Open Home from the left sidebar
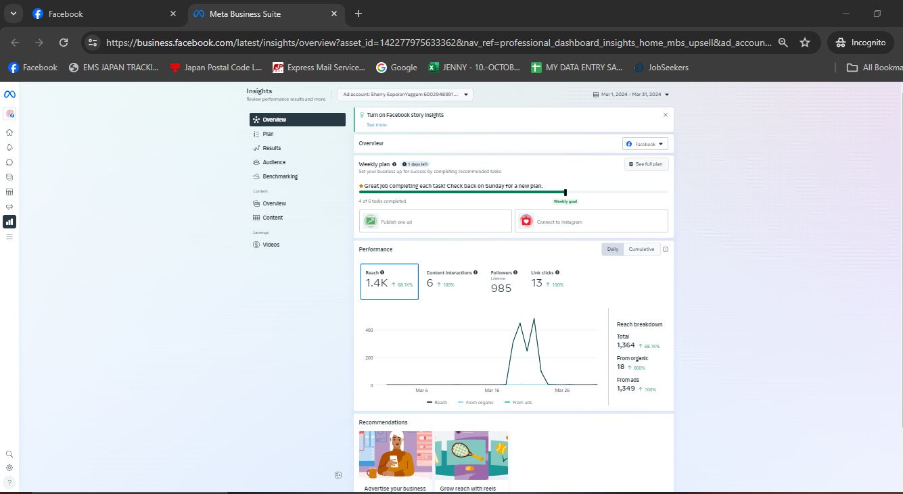The width and height of the screenshot is (903, 494). click(9, 132)
